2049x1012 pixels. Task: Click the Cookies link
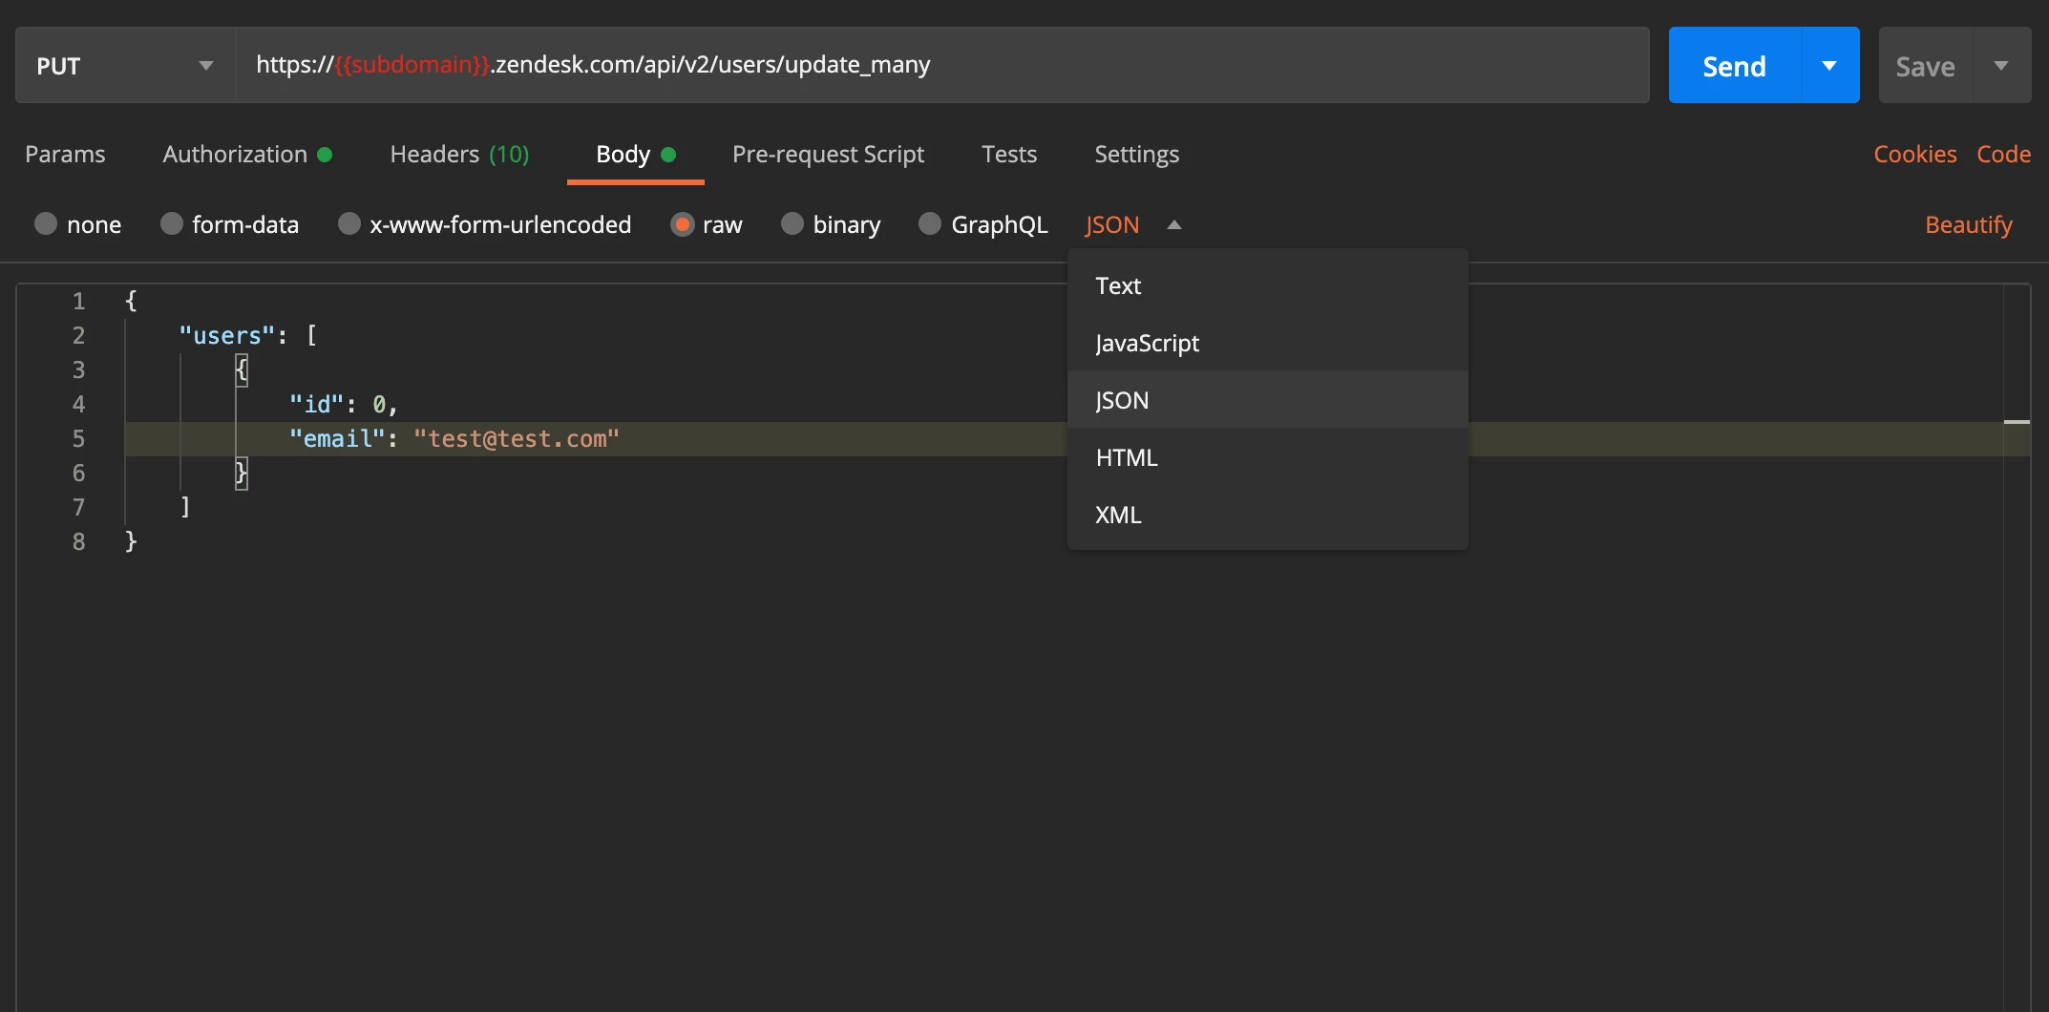pyautogui.click(x=1914, y=154)
